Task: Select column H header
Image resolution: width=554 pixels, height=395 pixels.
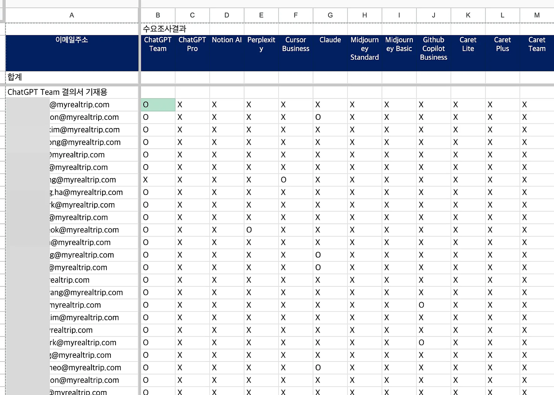Action: click(x=364, y=15)
